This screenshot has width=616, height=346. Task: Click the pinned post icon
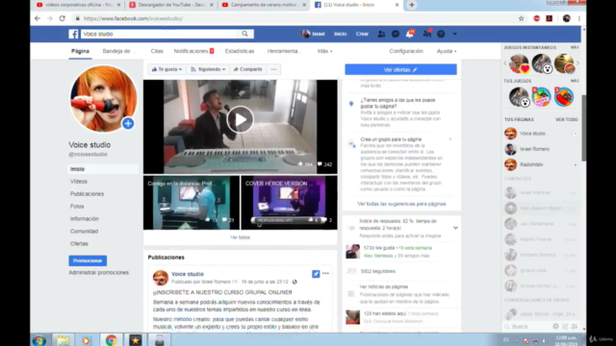[316, 274]
